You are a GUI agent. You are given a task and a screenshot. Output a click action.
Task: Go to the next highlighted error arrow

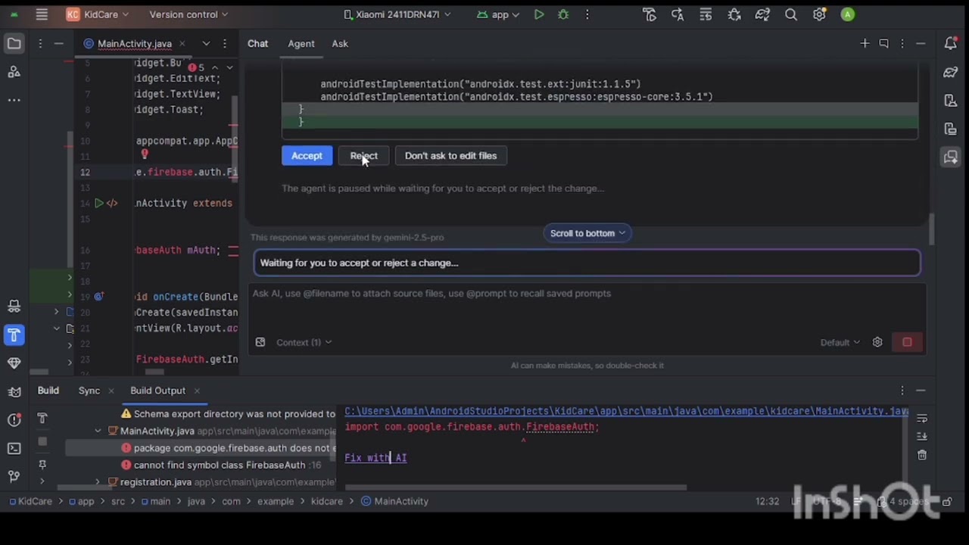click(229, 67)
